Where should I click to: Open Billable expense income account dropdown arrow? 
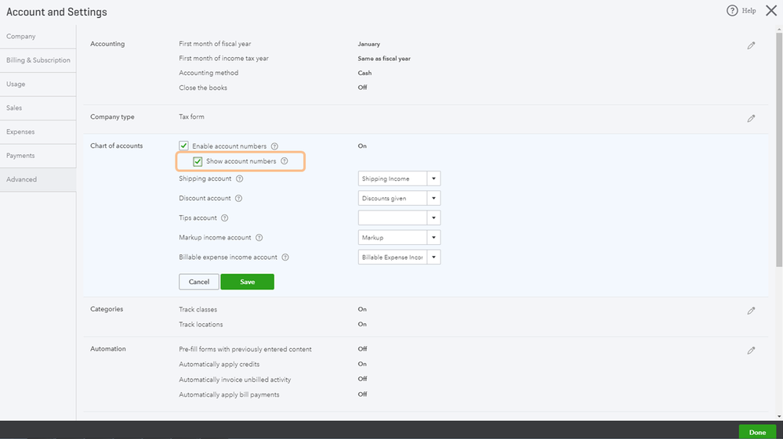[x=433, y=257]
